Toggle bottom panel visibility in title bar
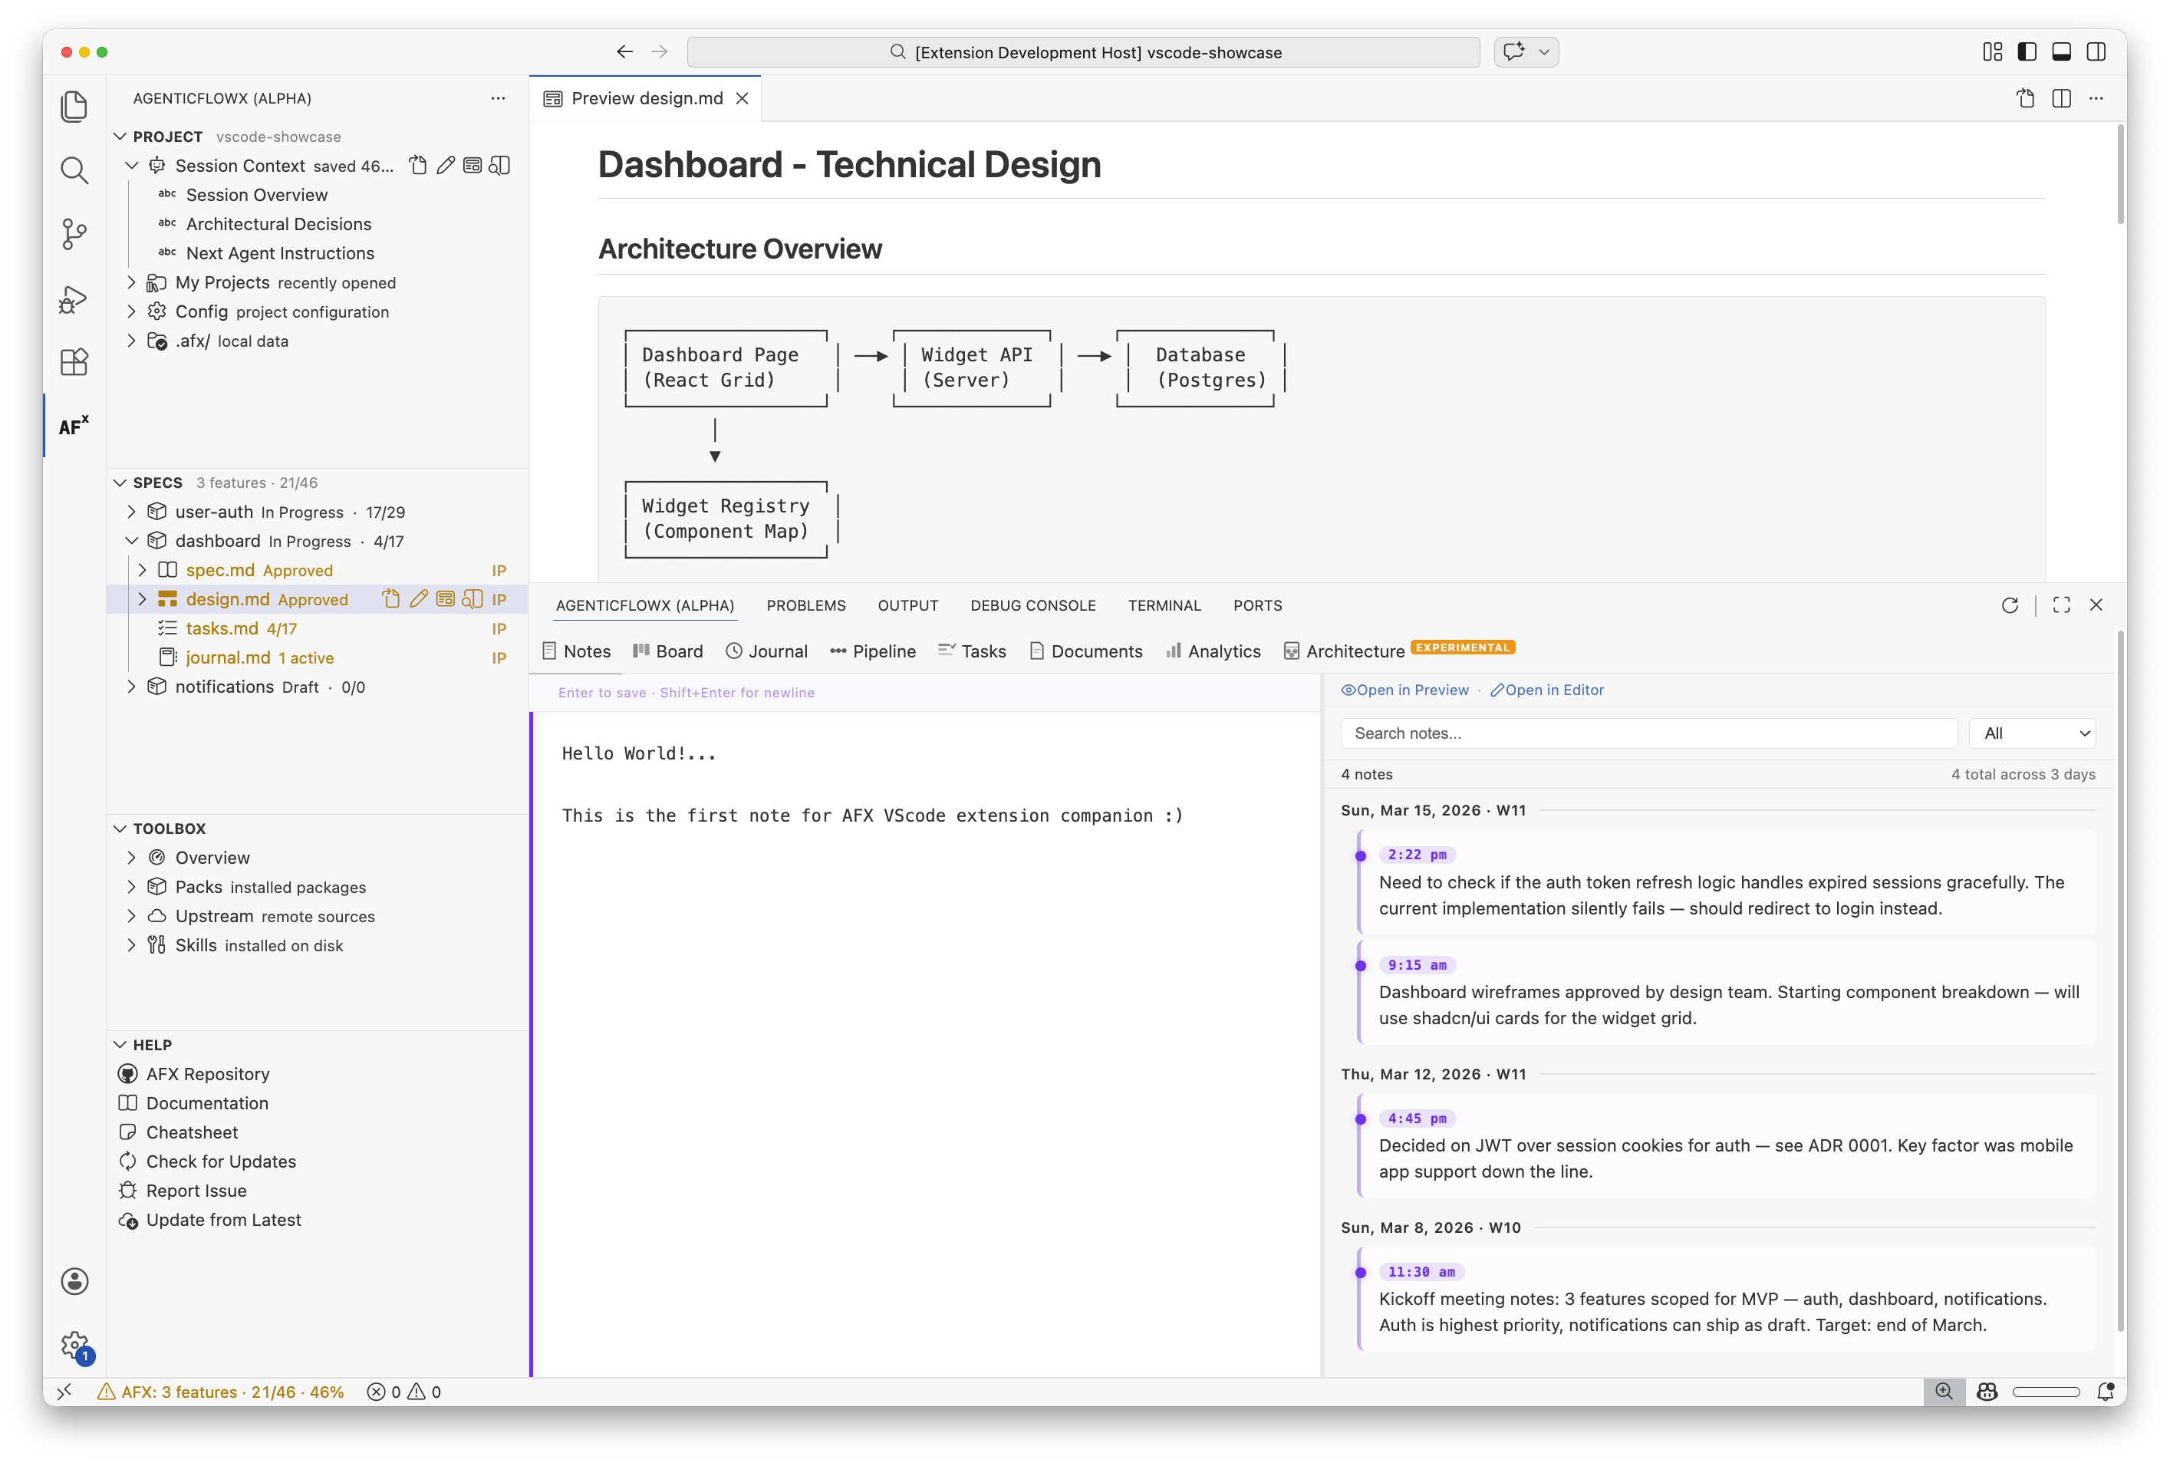 click(2061, 52)
